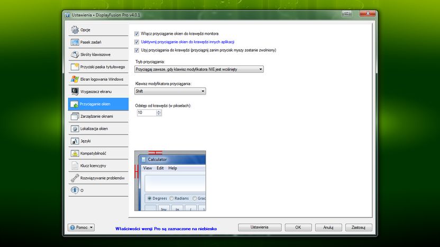Viewport: 440px width, 247px height.
Task: Click the Ekran logowania Windows flag icon
Action: pos(75,79)
